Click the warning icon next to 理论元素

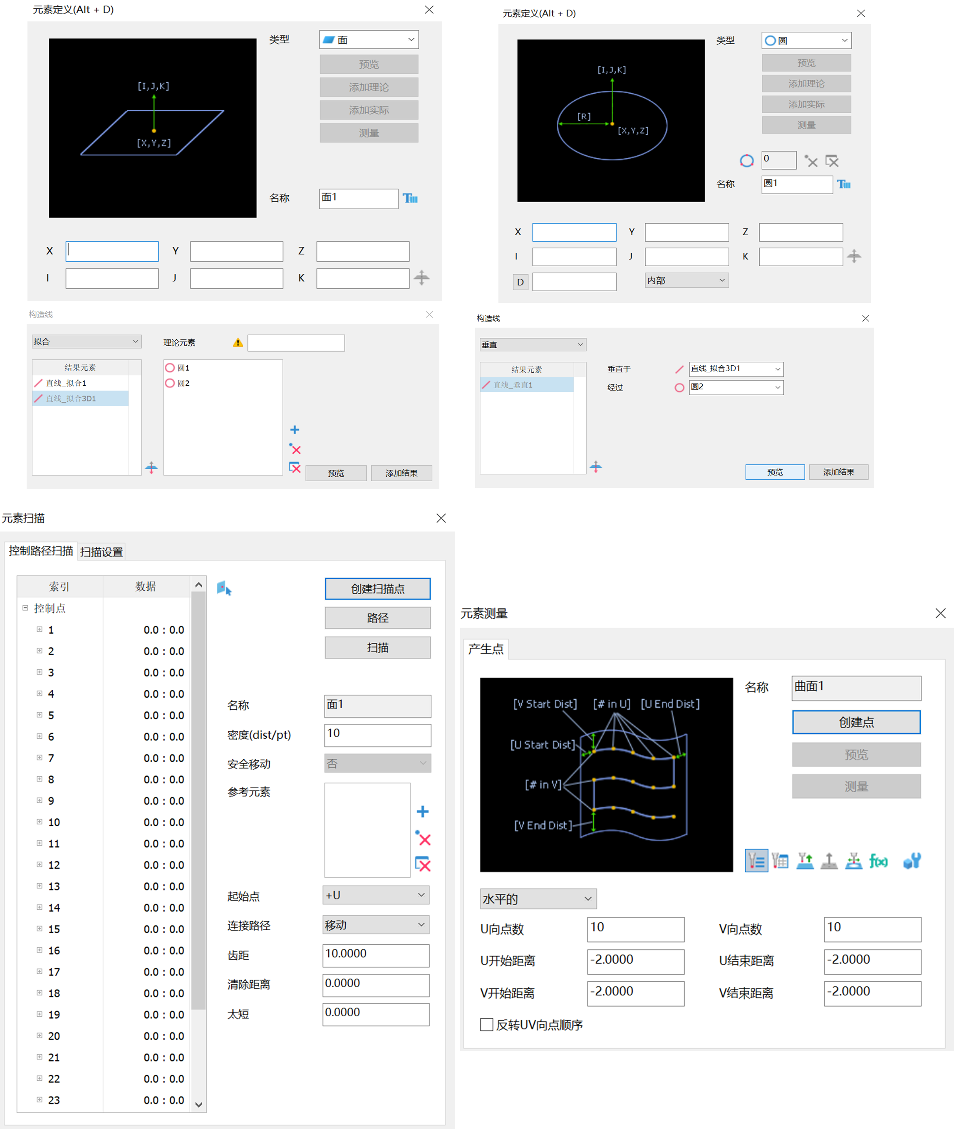pyautogui.click(x=238, y=343)
